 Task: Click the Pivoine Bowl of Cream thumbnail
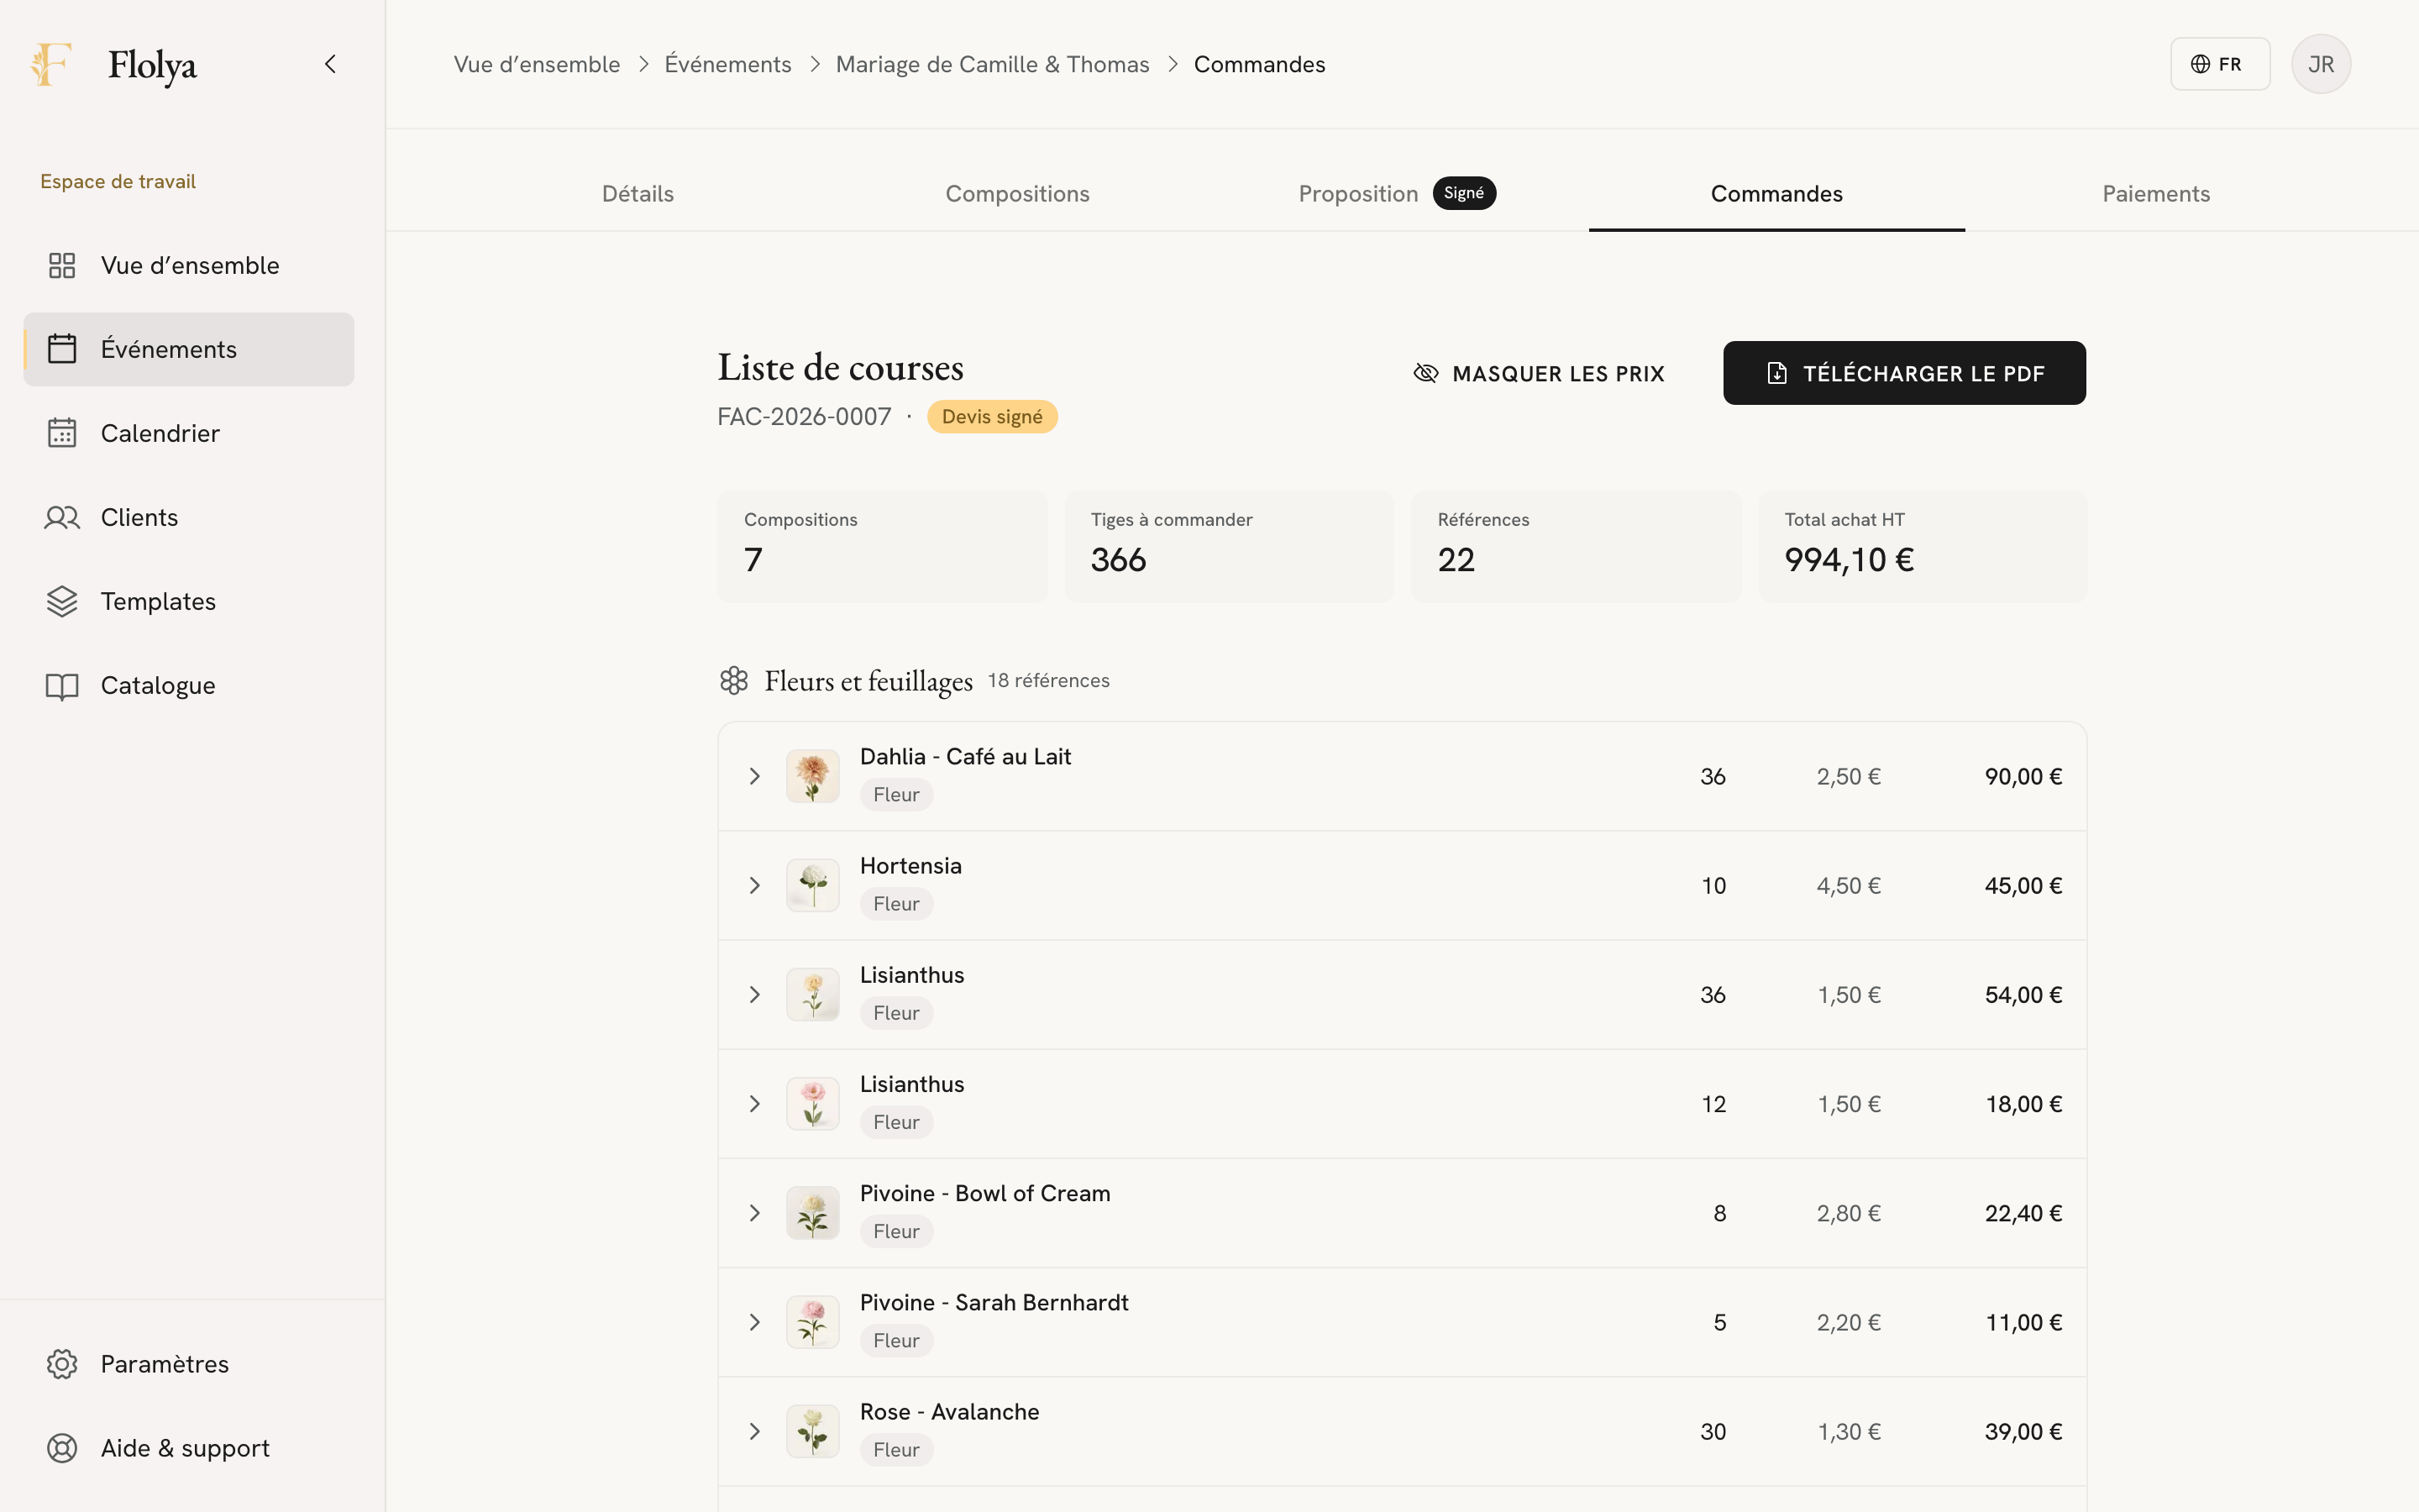(x=813, y=1213)
